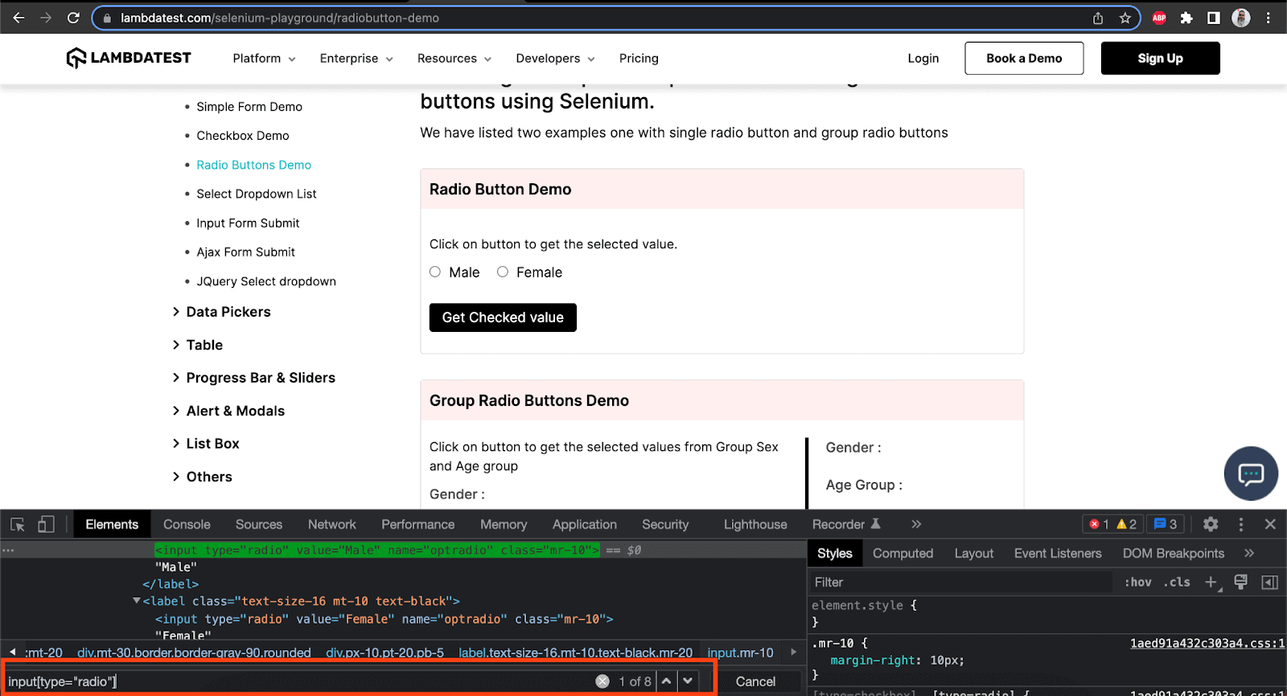This screenshot has width=1287, height=696.
Task: Open DevTools customize three-dot menu
Action: pos(1241,524)
